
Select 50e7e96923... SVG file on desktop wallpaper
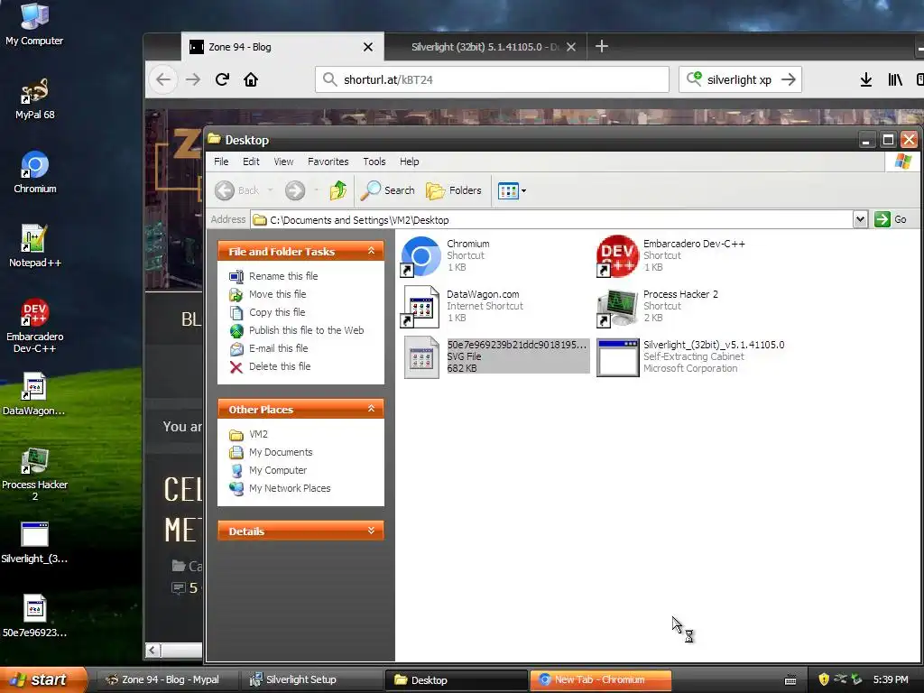(x=34, y=615)
